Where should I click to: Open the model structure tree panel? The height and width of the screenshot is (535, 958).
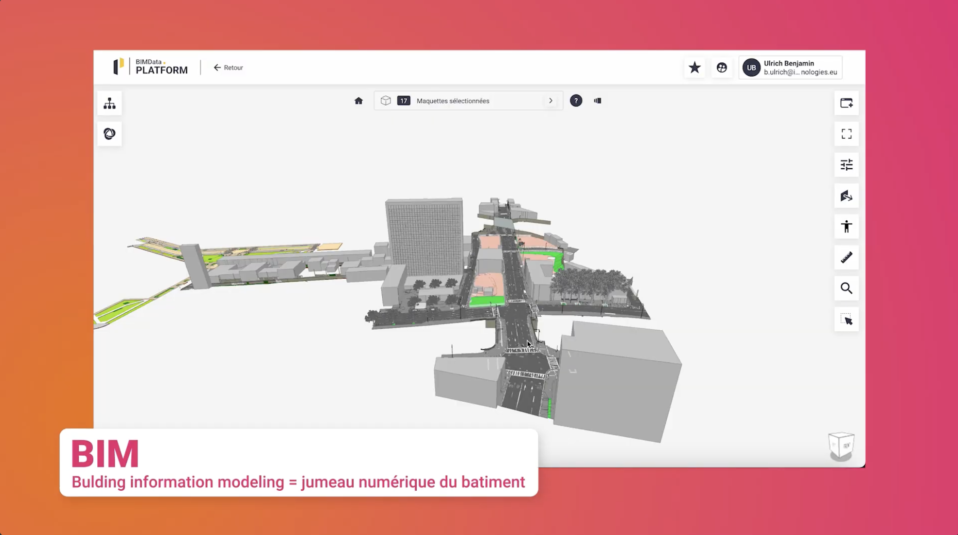click(x=109, y=103)
